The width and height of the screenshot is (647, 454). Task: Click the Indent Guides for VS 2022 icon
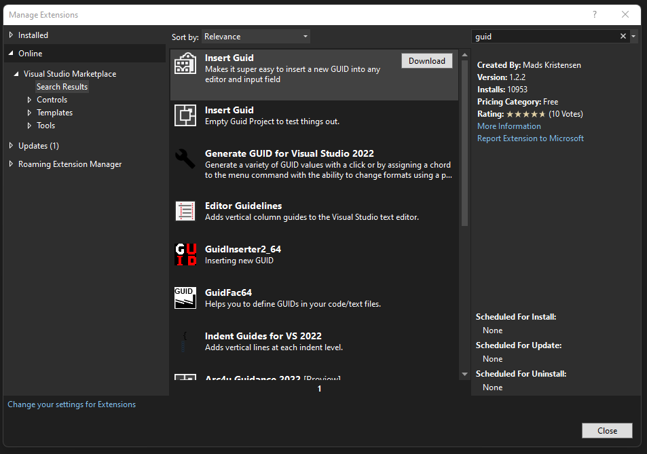point(185,341)
